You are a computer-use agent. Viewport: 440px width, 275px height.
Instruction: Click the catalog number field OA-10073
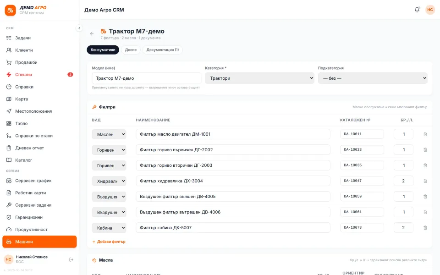pyautogui.click(x=362, y=228)
